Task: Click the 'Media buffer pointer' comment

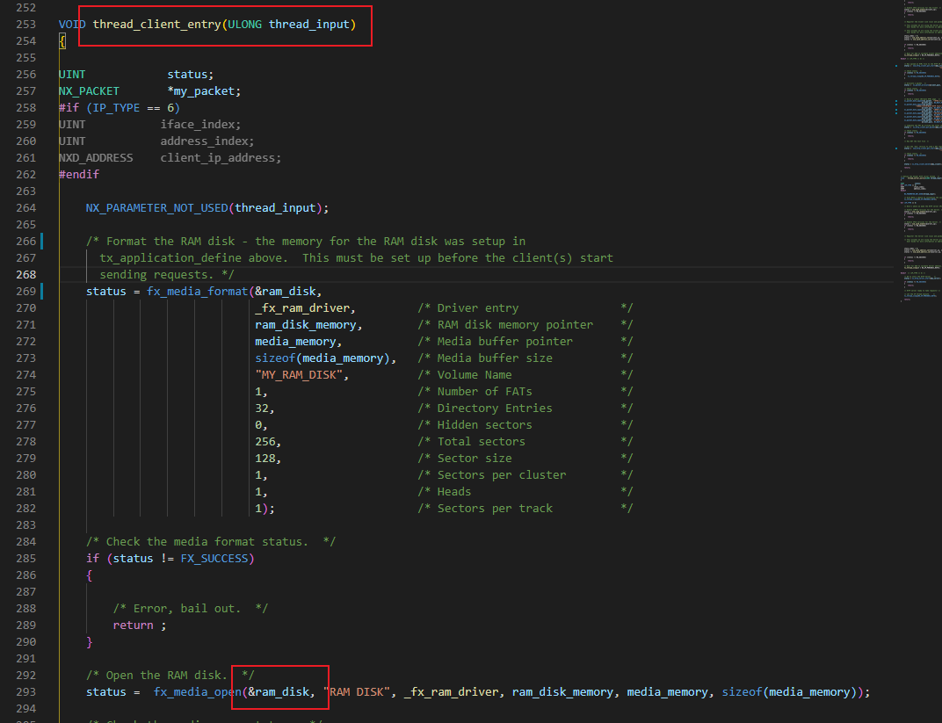Action: pyautogui.click(x=504, y=342)
